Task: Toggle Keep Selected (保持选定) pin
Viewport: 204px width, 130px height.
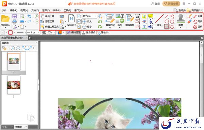Action: [73, 32]
